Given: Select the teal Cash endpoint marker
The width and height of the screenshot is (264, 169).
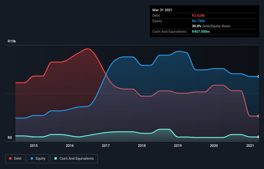Looking at the screenshot, I should tap(259, 137).
